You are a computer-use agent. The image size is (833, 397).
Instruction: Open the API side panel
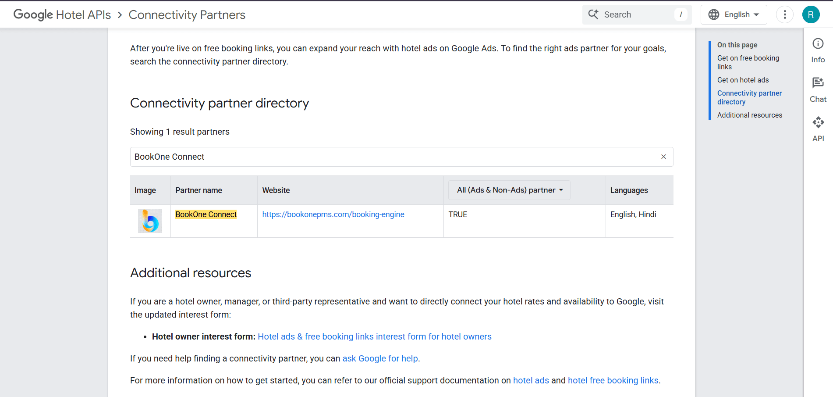(818, 130)
